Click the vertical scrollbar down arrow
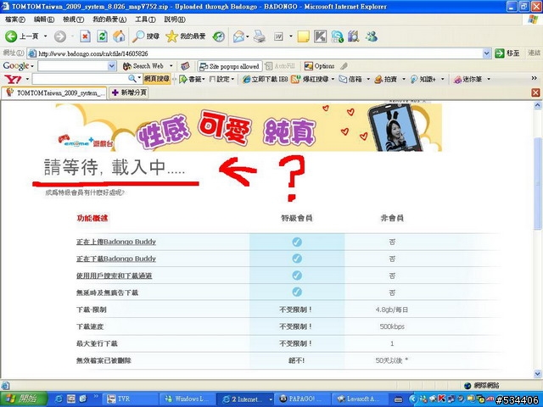This screenshot has width=543, height=407. click(537, 373)
